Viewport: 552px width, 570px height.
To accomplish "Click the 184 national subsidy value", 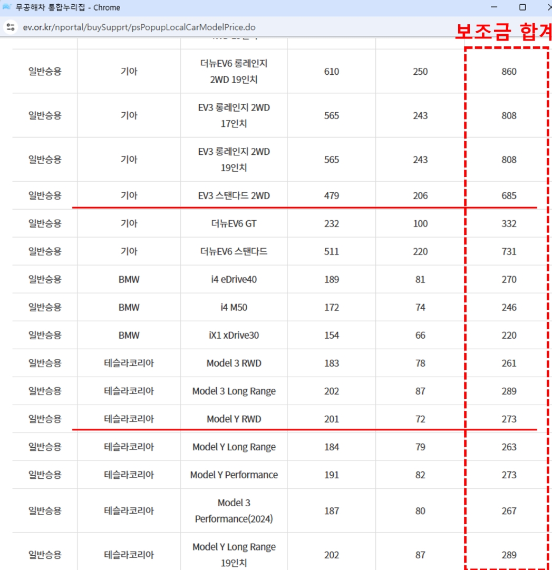I will 332,447.
